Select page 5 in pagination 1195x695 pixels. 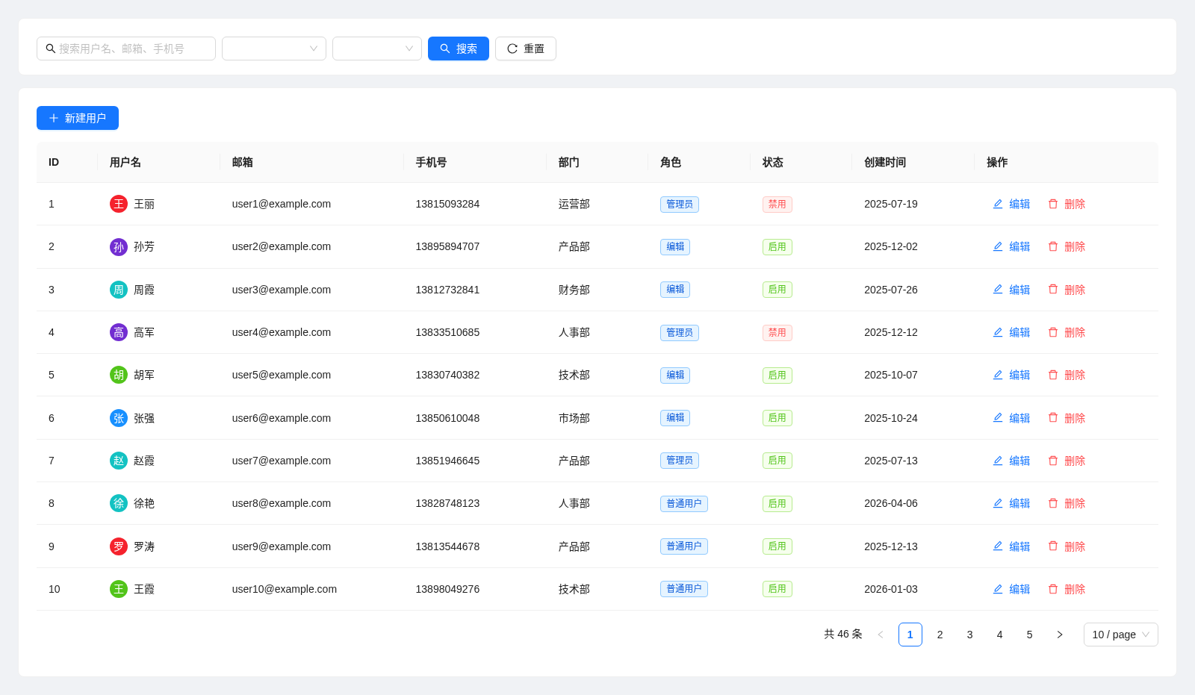(1030, 635)
